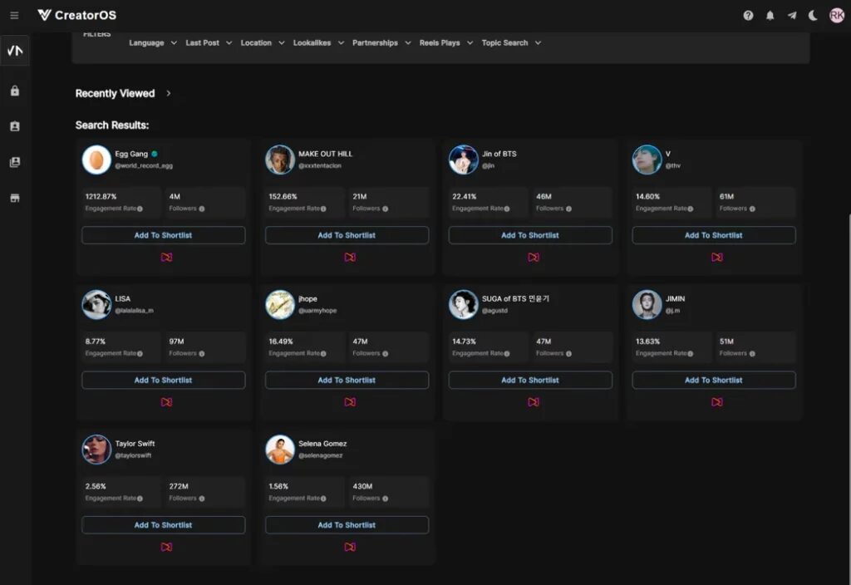This screenshot has width=851, height=585.
Task: Click the Egg Gang verified badge
Action: 155,154
